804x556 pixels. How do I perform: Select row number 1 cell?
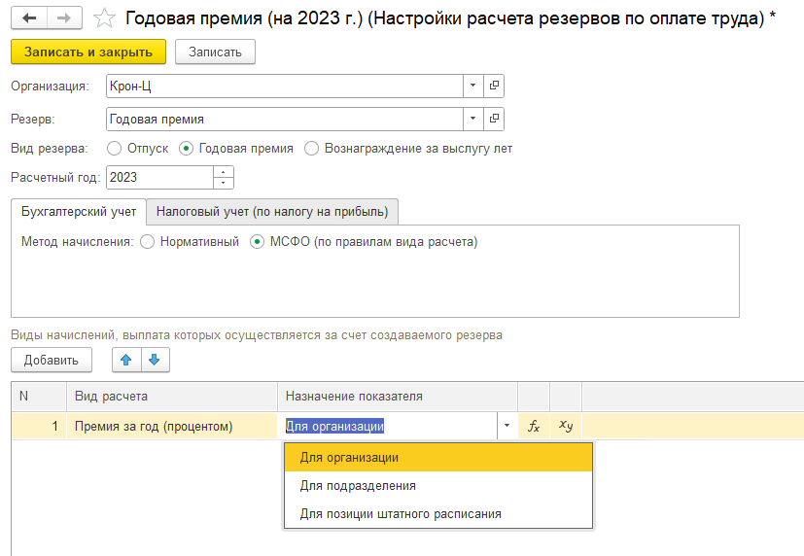(x=39, y=426)
